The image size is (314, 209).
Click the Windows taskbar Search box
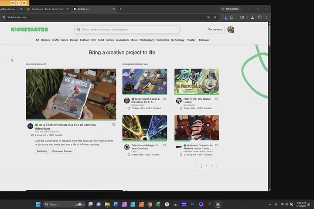point(64,204)
